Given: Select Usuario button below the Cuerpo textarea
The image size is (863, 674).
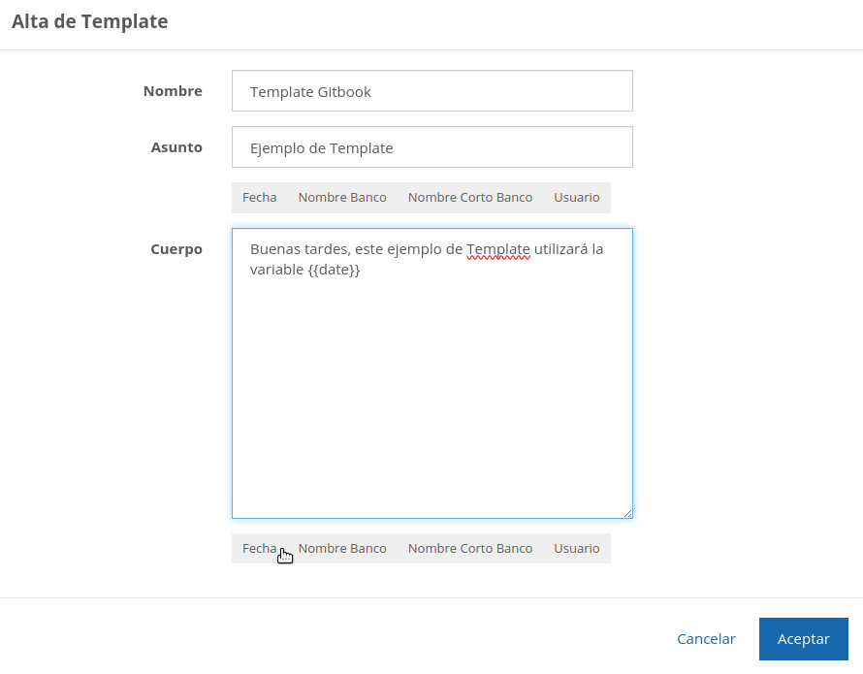Looking at the screenshot, I should click(x=576, y=548).
